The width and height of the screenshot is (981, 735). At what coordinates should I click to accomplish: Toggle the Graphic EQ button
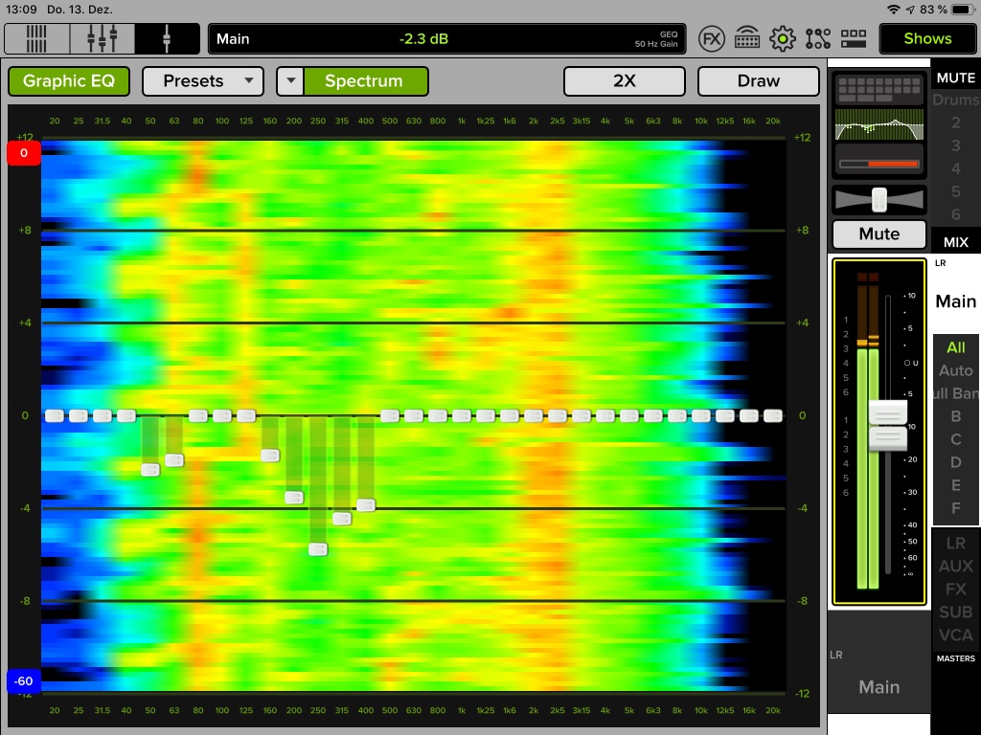pyautogui.click(x=68, y=81)
